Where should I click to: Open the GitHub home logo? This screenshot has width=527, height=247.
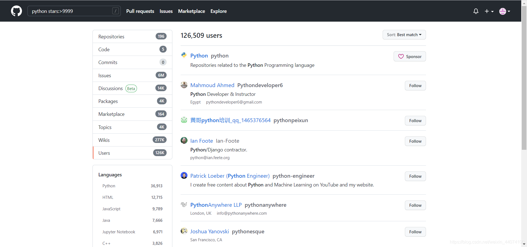coord(16,11)
